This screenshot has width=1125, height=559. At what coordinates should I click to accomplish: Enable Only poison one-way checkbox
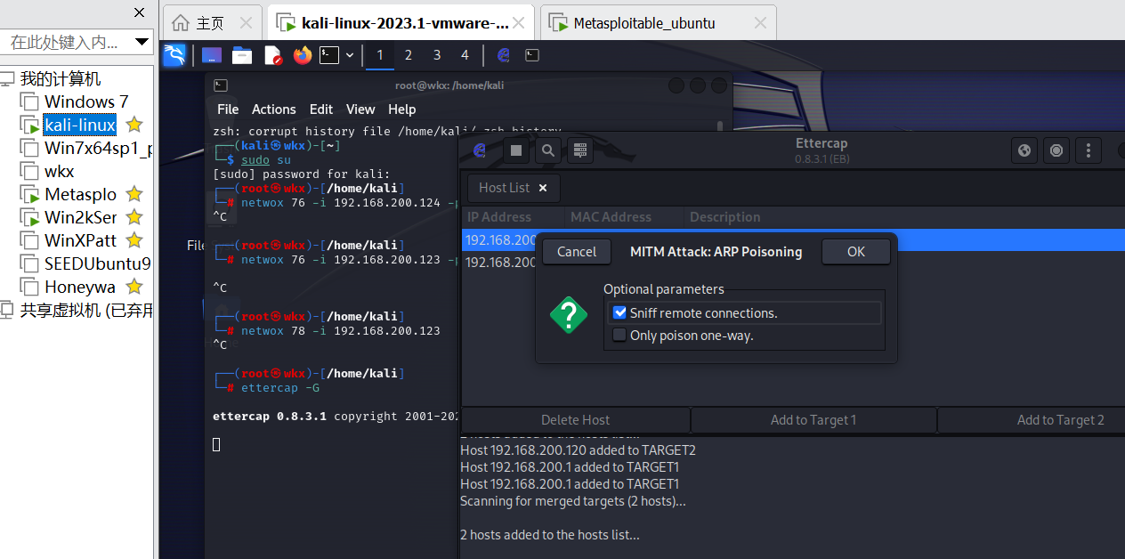[x=620, y=335]
